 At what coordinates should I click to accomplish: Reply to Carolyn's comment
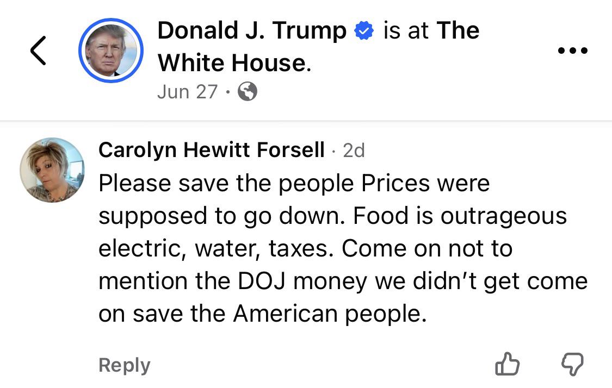pyautogui.click(x=125, y=365)
